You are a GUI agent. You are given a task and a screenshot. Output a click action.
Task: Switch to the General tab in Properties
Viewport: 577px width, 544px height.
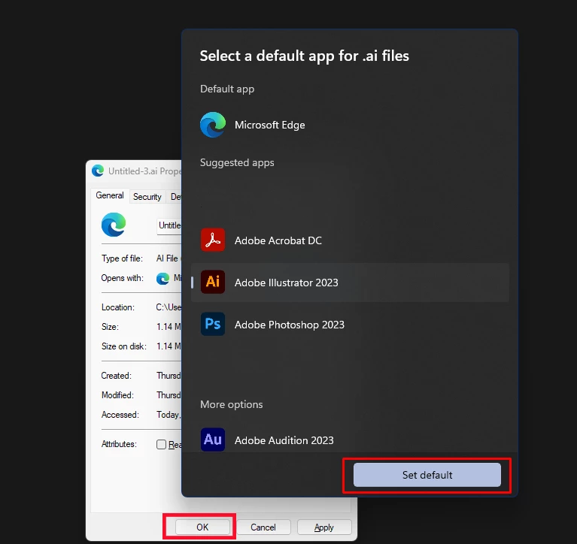tap(110, 195)
